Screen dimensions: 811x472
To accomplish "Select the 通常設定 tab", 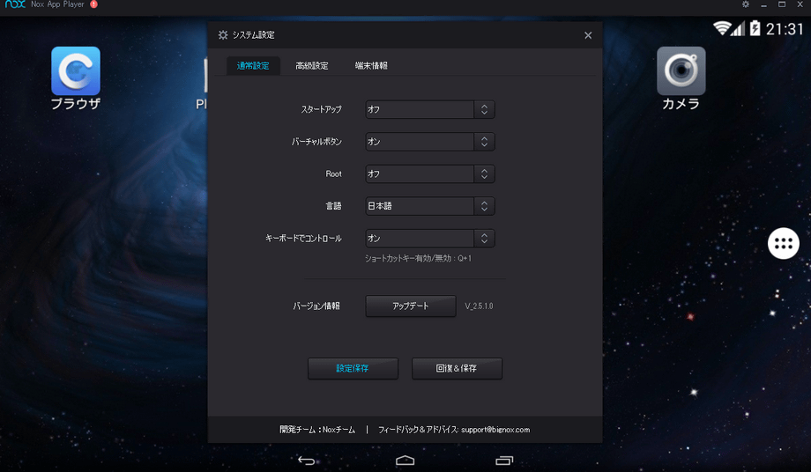I will [x=253, y=66].
